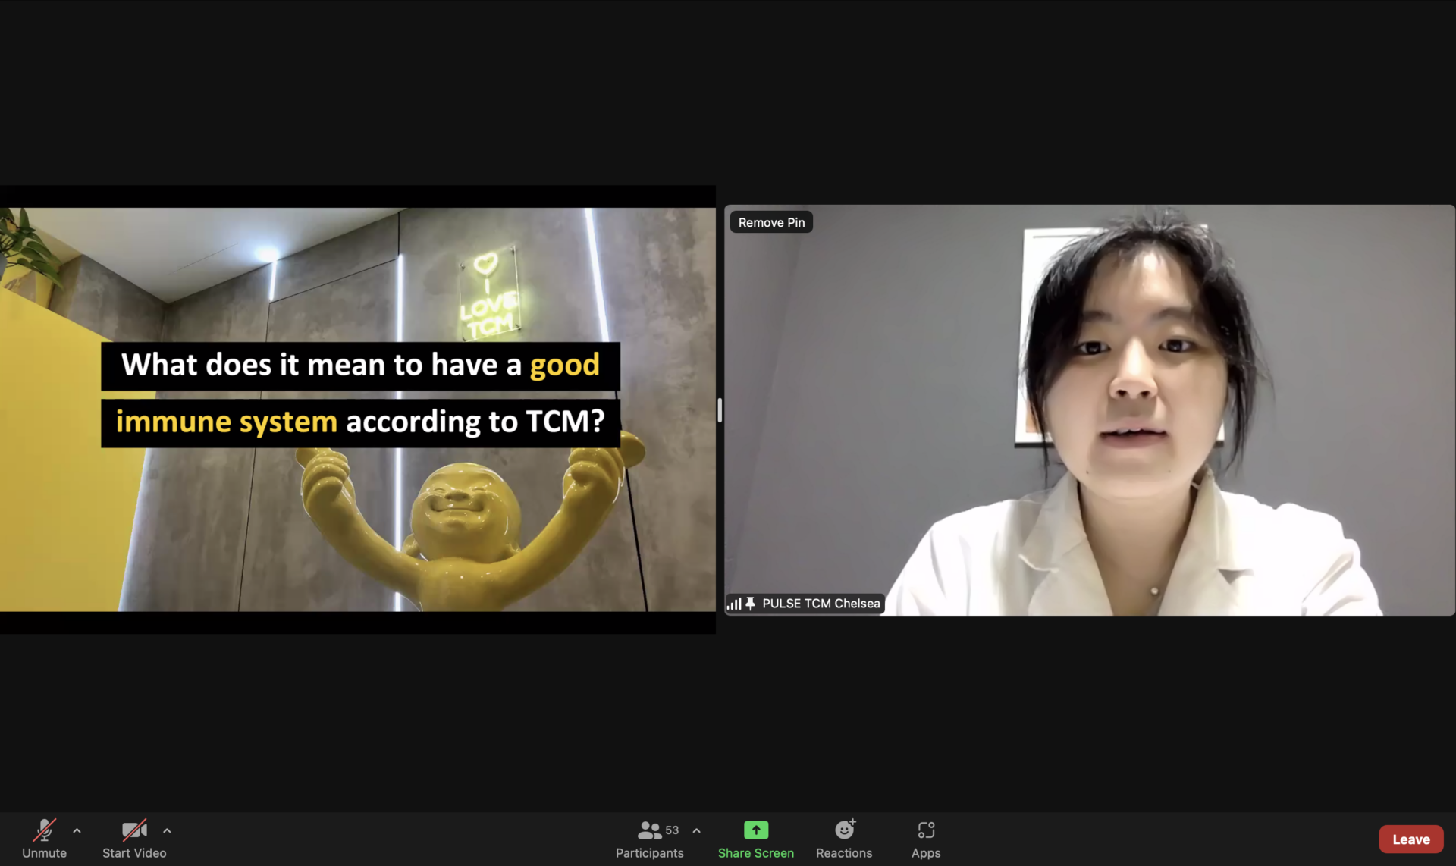Image resolution: width=1456 pixels, height=866 pixels.
Task: Click the muted microphone icon
Action: [x=44, y=830]
